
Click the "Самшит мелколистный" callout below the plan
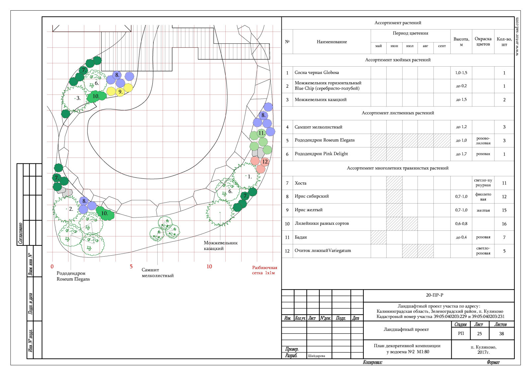157,273
